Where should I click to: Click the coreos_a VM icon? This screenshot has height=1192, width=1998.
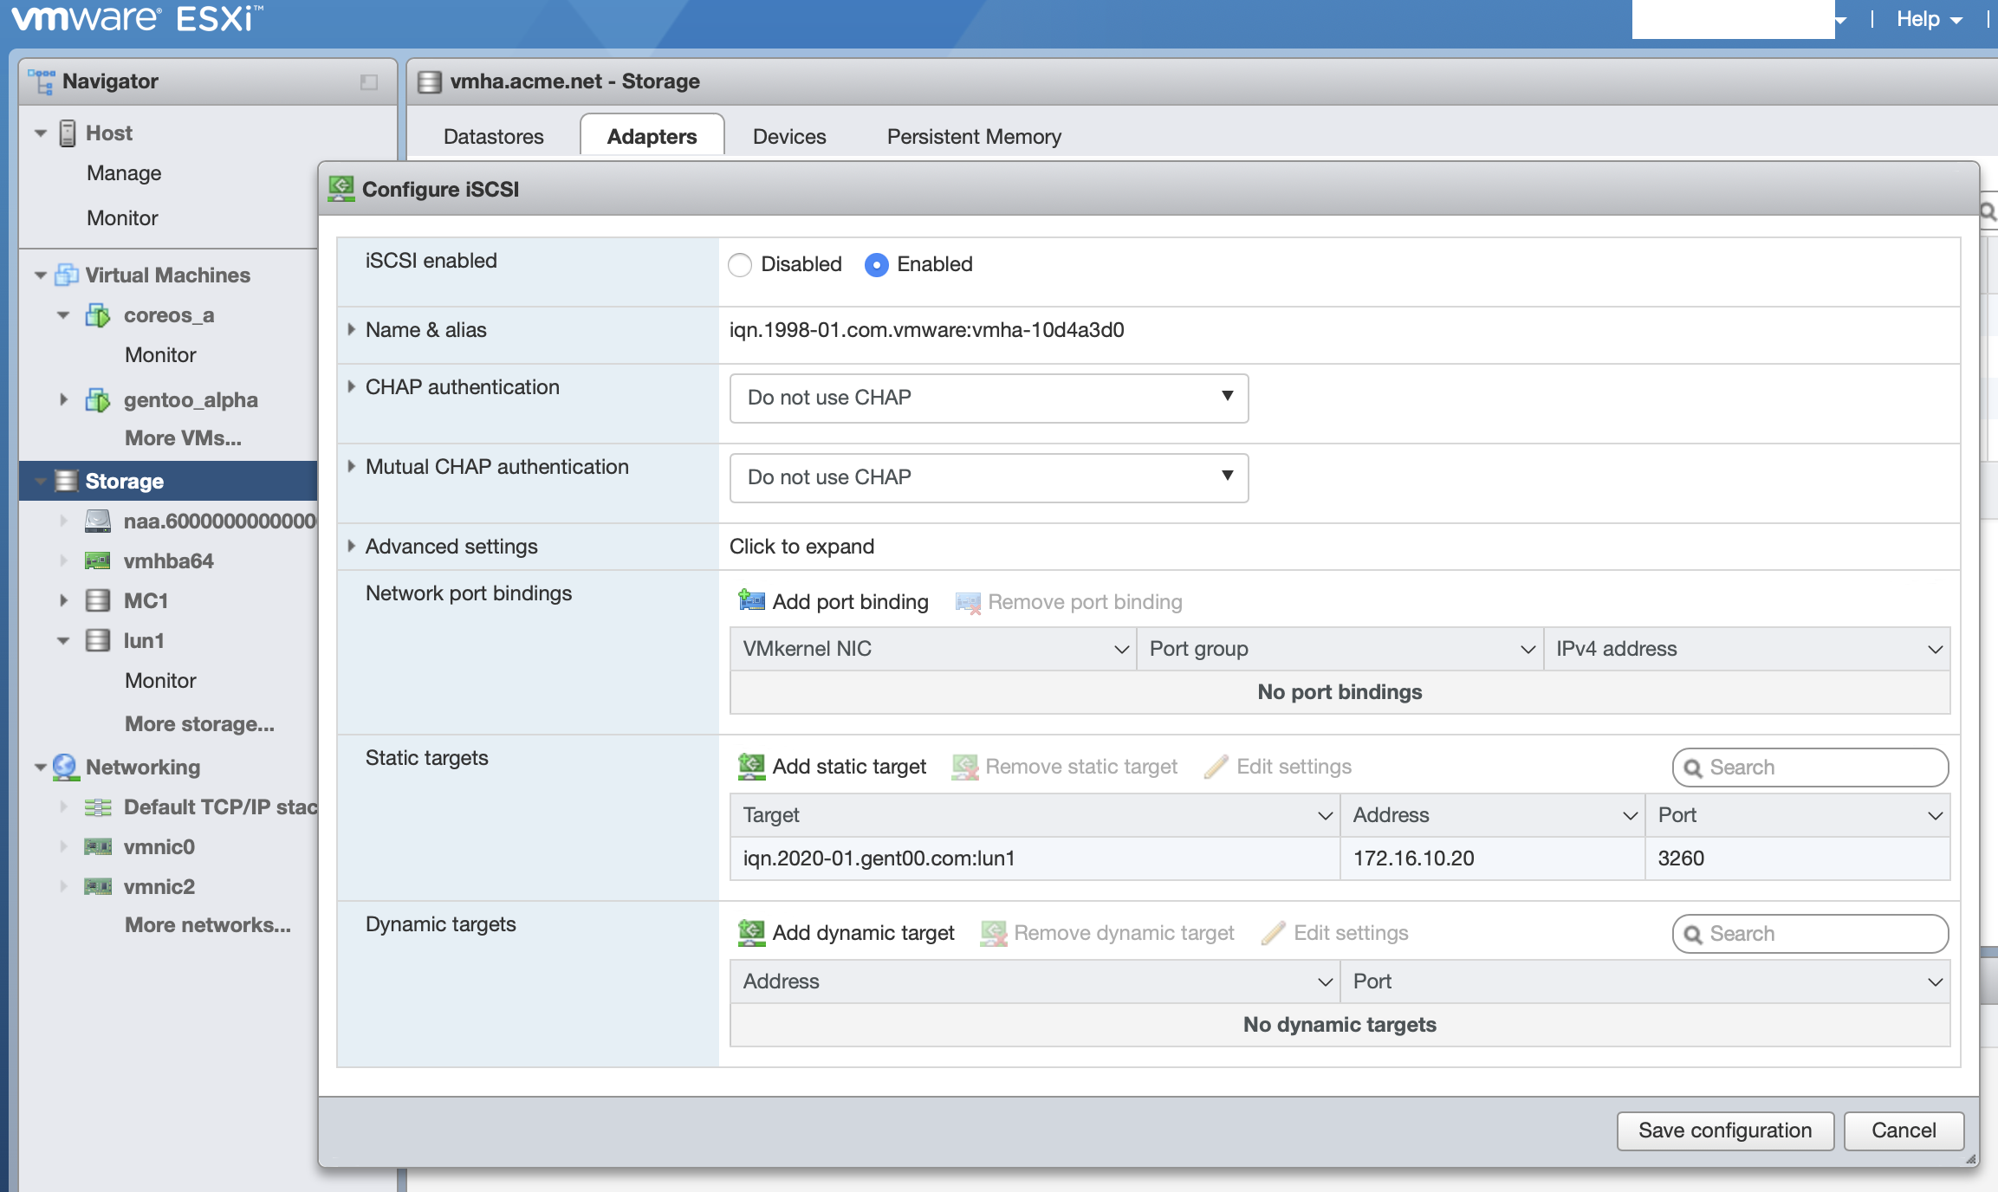point(98,315)
